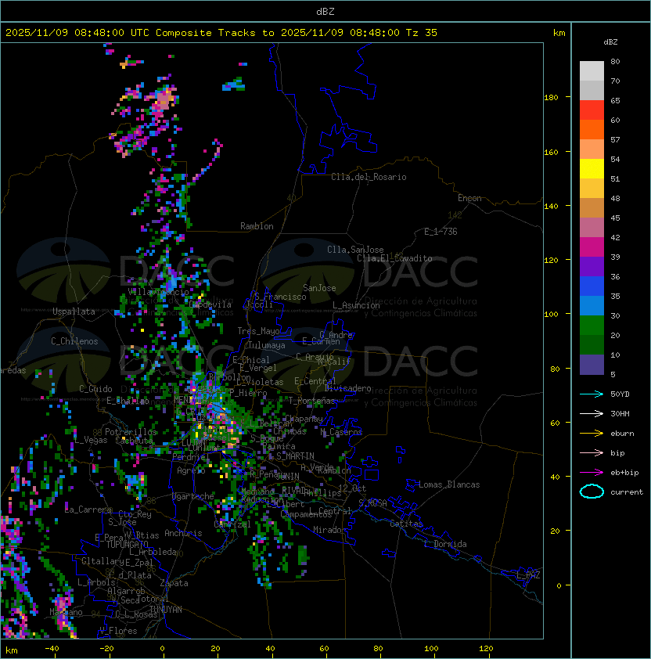Screen dimensions: 651x659
Task: Click the 'Clla.del_Rosario' map label
Action: click(x=369, y=177)
